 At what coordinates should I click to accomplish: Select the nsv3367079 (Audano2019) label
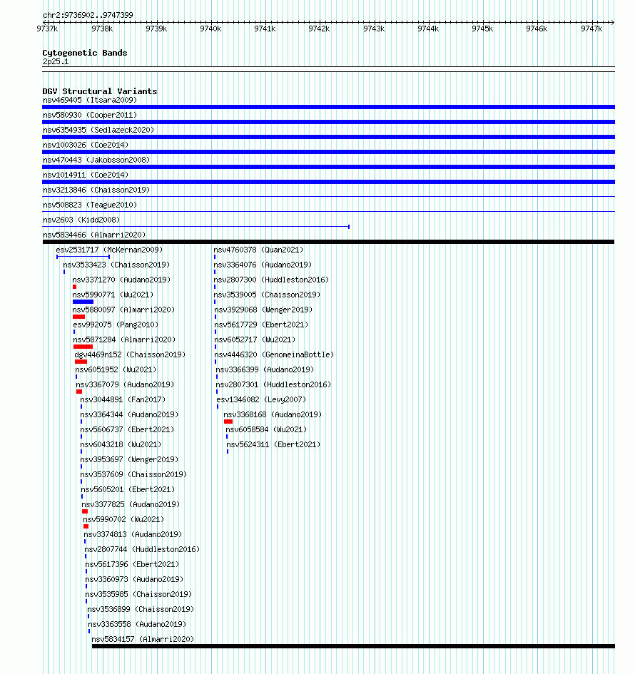pyautogui.click(x=125, y=385)
